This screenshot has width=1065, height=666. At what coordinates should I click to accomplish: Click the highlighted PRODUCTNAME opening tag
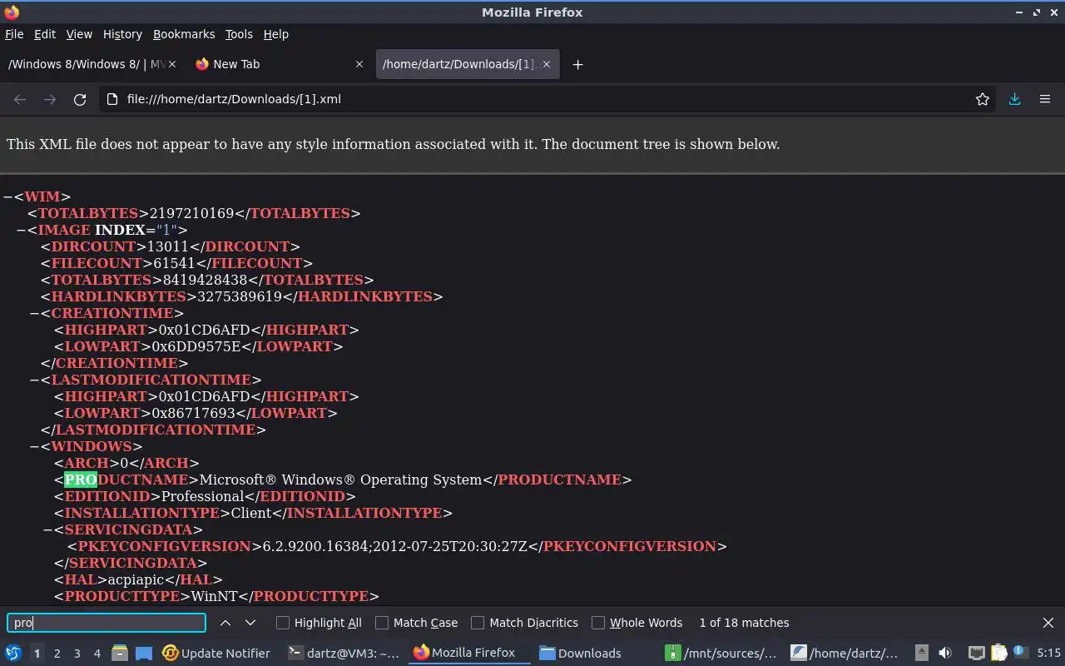point(126,480)
